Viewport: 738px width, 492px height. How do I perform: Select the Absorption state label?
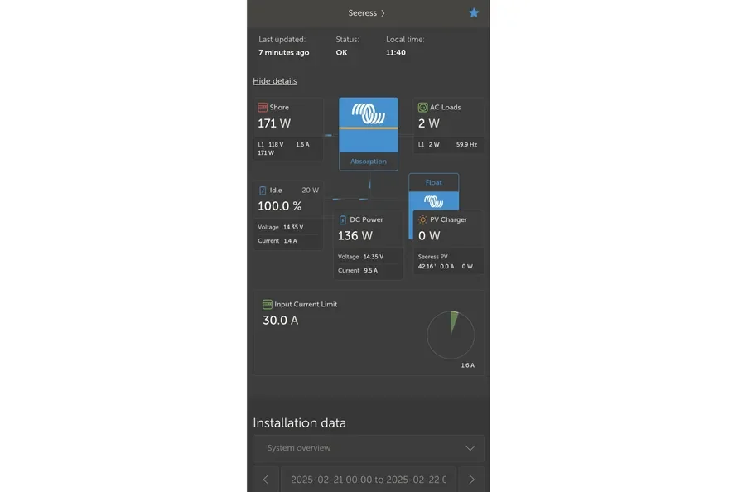coord(369,162)
